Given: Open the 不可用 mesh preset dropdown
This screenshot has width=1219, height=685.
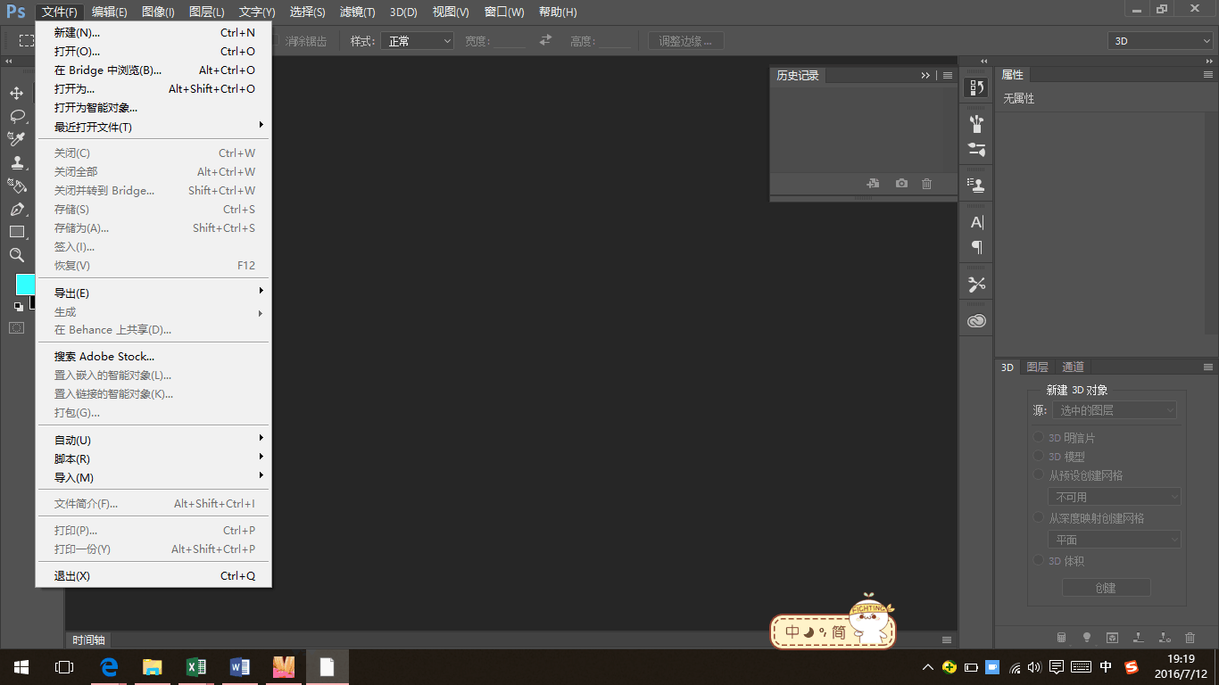Looking at the screenshot, I should 1114,497.
